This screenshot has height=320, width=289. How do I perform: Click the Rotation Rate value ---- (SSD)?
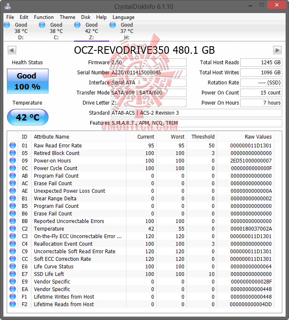pos(261,82)
